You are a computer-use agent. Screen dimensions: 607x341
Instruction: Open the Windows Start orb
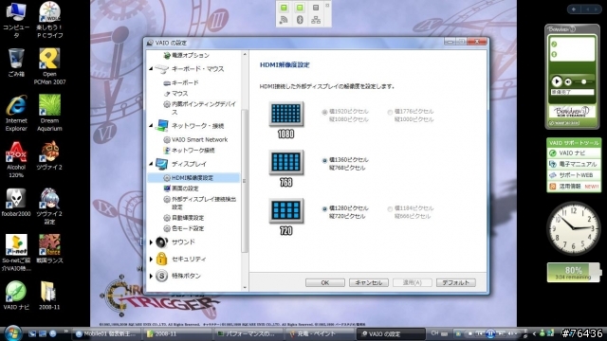pyautogui.click(x=12, y=333)
